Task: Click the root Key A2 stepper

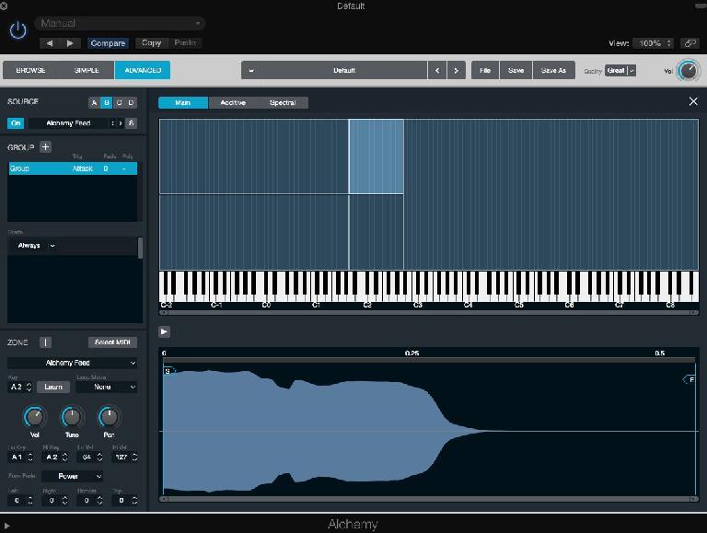Action: pyautogui.click(x=29, y=387)
